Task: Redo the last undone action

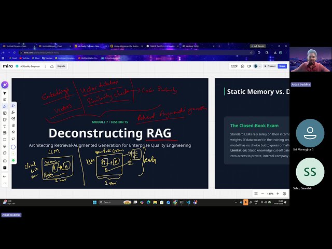Action: (x=5, y=183)
